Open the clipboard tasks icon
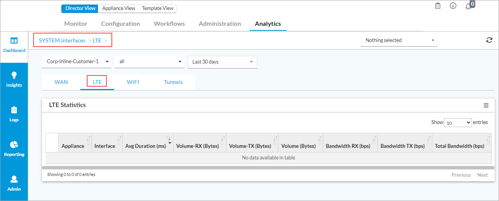 point(438,6)
